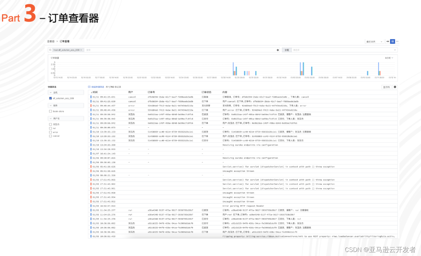The image size is (421, 256).
Task: Click the 显示列 show columns button
Action: point(386,87)
